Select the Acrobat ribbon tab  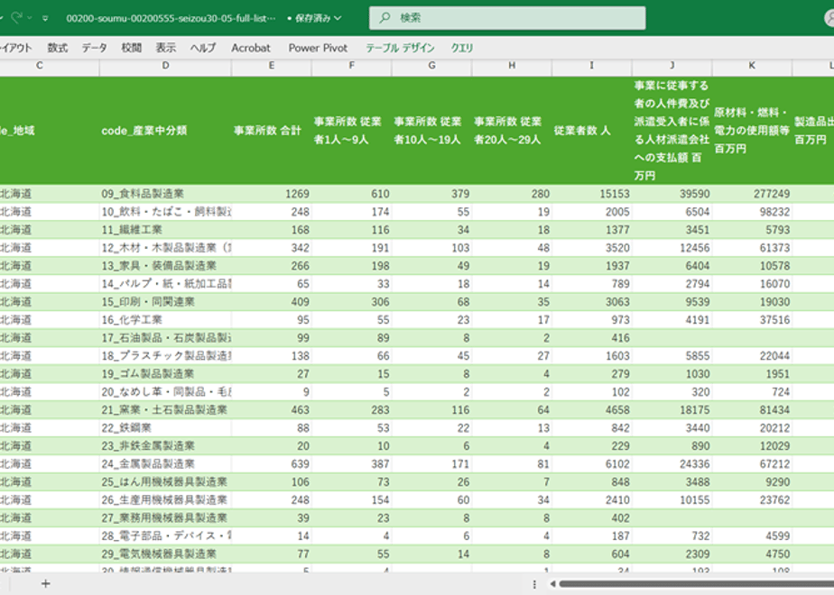pyautogui.click(x=251, y=48)
